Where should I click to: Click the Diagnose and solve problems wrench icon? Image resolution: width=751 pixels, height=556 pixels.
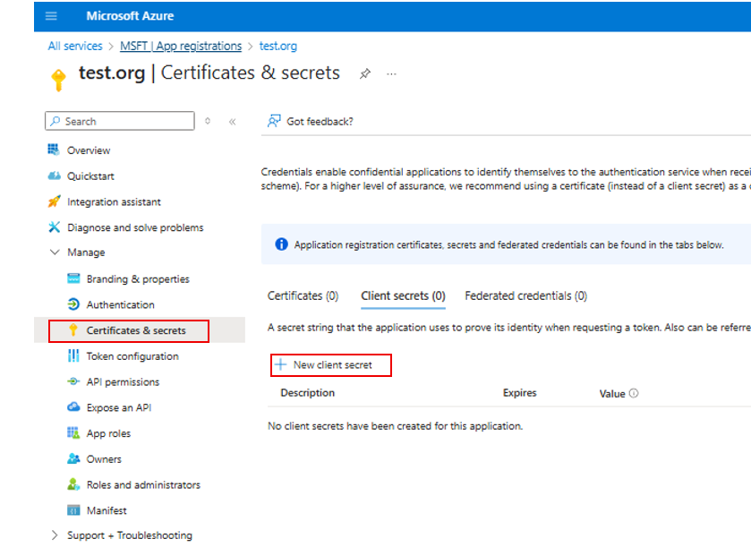click(x=54, y=227)
